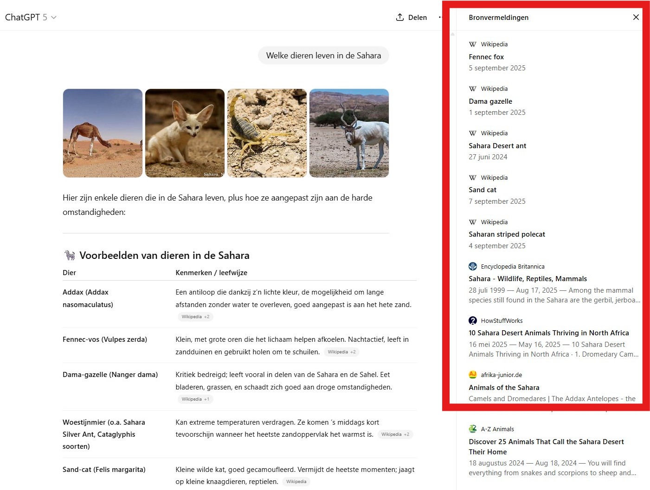Click the 'Bronvermeldingen' panel title
Screen dimensions: 650x490
(x=498, y=18)
